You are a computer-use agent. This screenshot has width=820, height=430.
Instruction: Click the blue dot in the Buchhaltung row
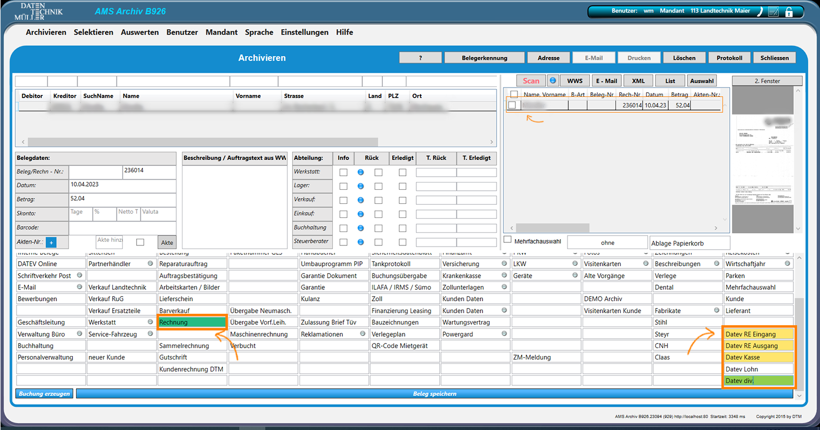[x=360, y=228]
